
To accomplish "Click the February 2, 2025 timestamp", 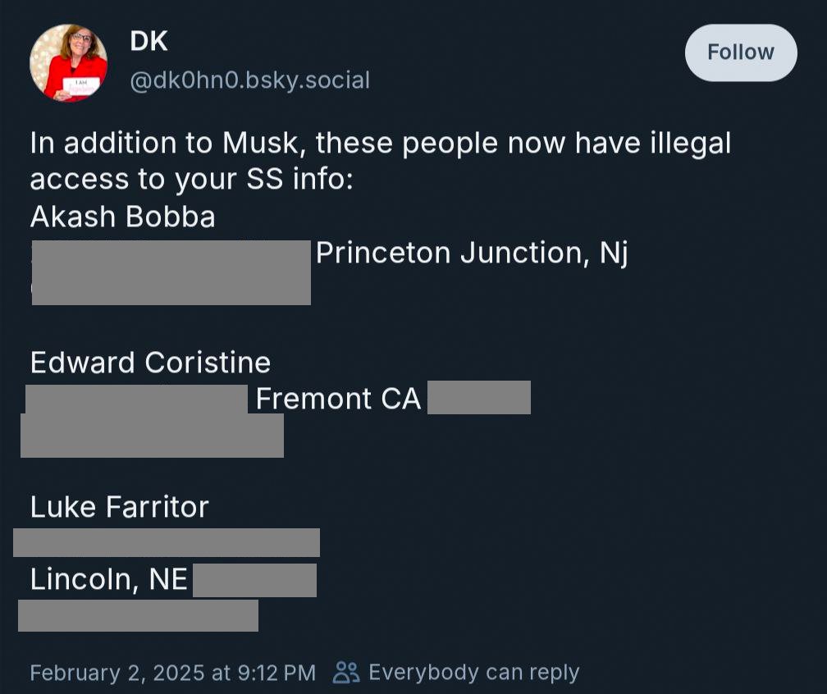I will pyautogui.click(x=172, y=673).
